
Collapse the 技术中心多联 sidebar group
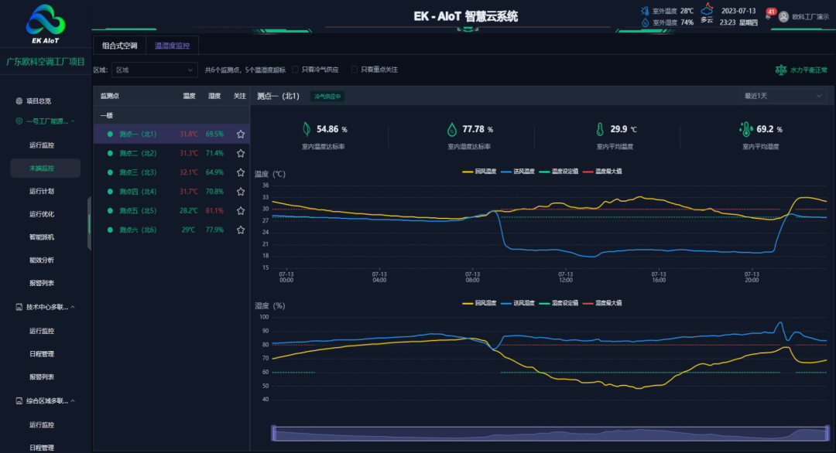pyautogui.click(x=73, y=307)
